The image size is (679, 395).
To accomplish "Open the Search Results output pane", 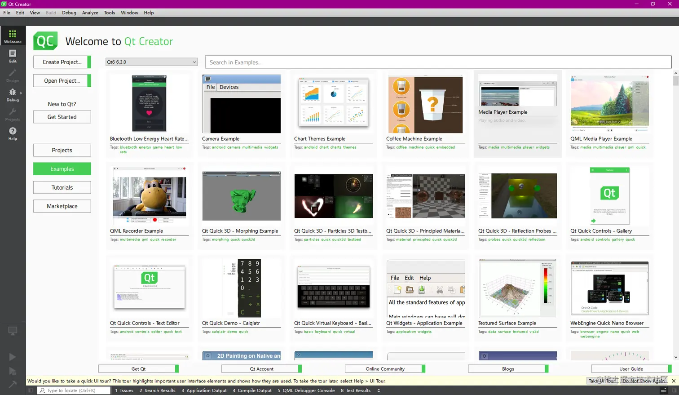I will [x=157, y=391].
